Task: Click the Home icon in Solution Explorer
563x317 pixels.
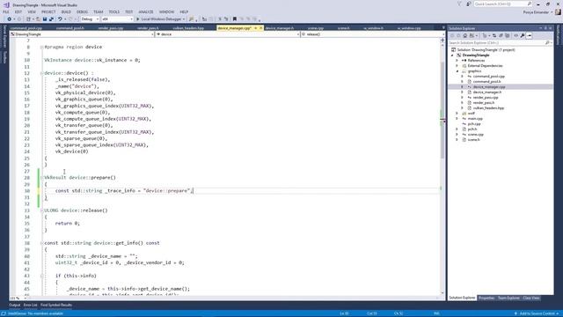Action: tap(464, 35)
